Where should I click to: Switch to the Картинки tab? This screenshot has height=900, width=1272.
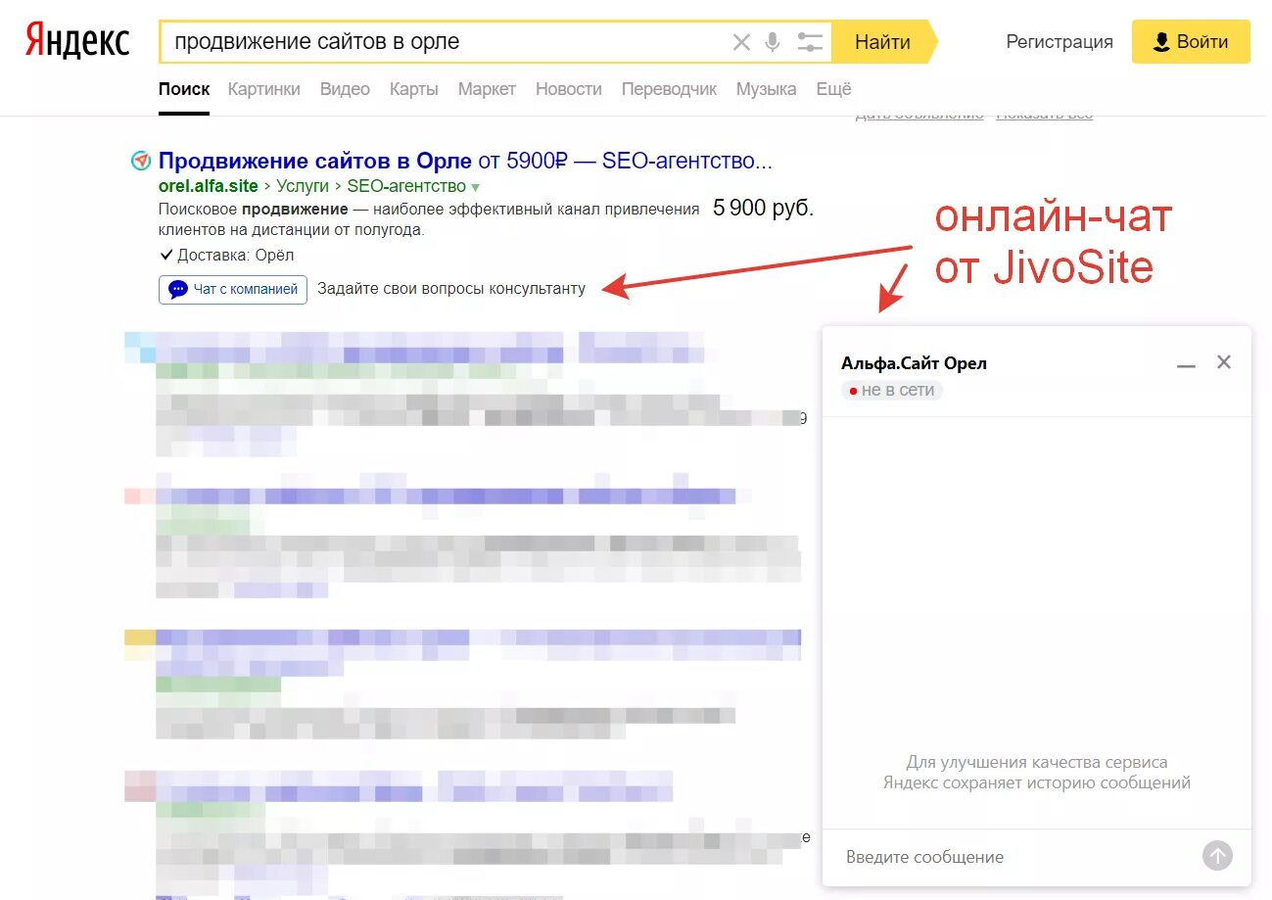pos(264,89)
